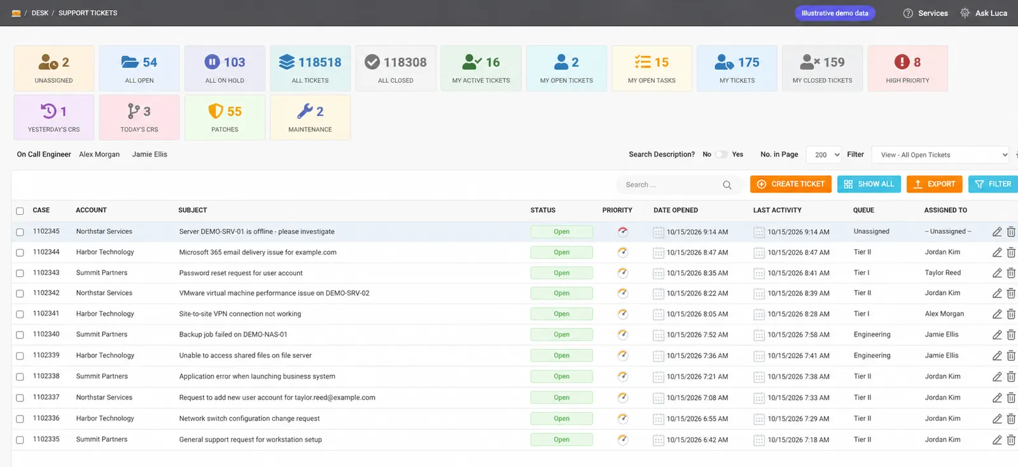The width and height of the screenshot is (1018, 467).
Task: Select the checkbox for case 1102343
Action: (x=20, y=273)
